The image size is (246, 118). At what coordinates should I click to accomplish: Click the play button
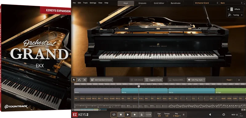pyautogui.click(x=128, y=115)
